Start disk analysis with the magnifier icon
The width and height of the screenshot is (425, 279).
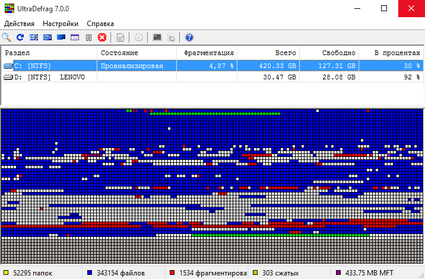click(7, 37)
